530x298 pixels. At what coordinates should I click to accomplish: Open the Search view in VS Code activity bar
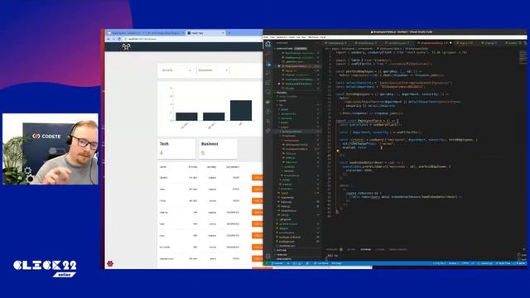coord(268,54)
